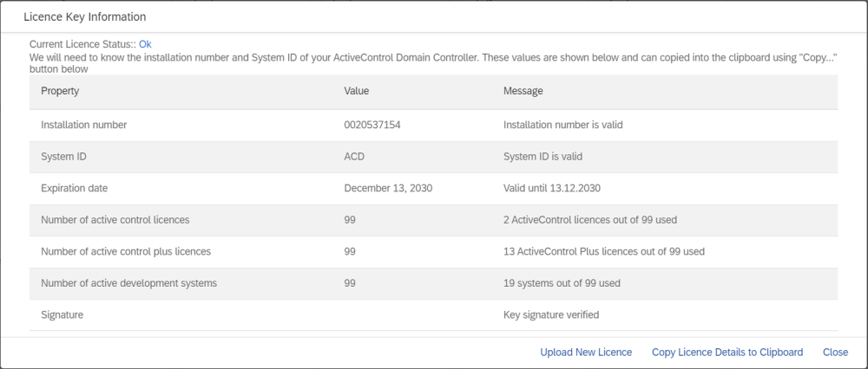Select '2 ActiveControl licences out of 99 used'
Viewport: 868px width, 369px height.
(x=590, y=220)
